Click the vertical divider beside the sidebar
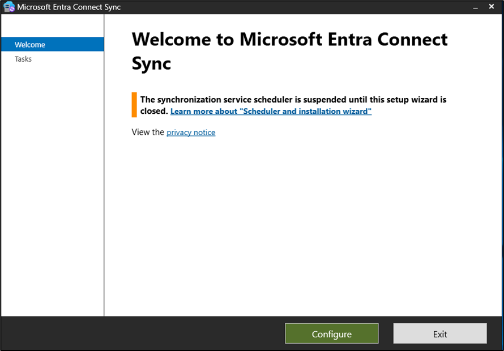 tap(104, 170)
